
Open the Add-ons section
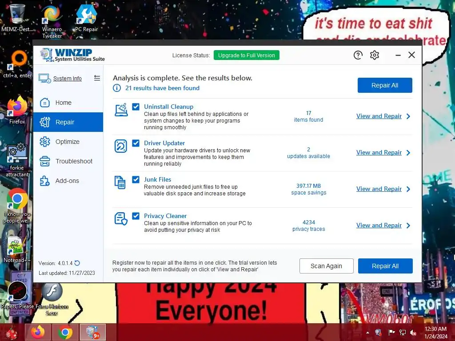tap(68, 181)
